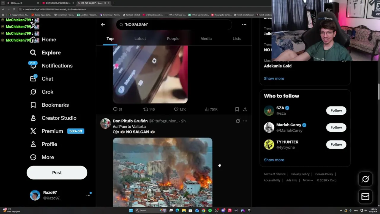Screen dimensions: 380x214
Task: Follow Mariah Carey
Action: tap(336, 128)
